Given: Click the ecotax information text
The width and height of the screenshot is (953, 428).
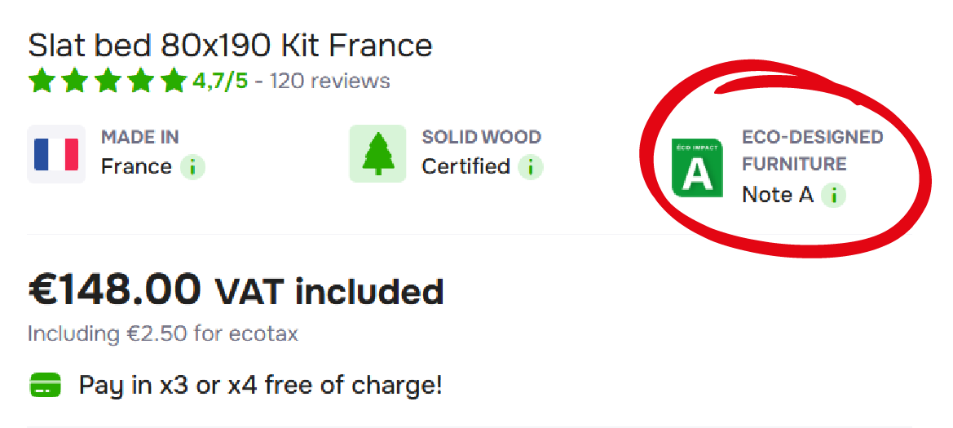Looking at the screenshot, I should [163, 333].
